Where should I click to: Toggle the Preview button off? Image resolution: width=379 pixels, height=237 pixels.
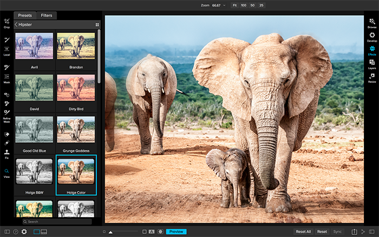(176, 232)
